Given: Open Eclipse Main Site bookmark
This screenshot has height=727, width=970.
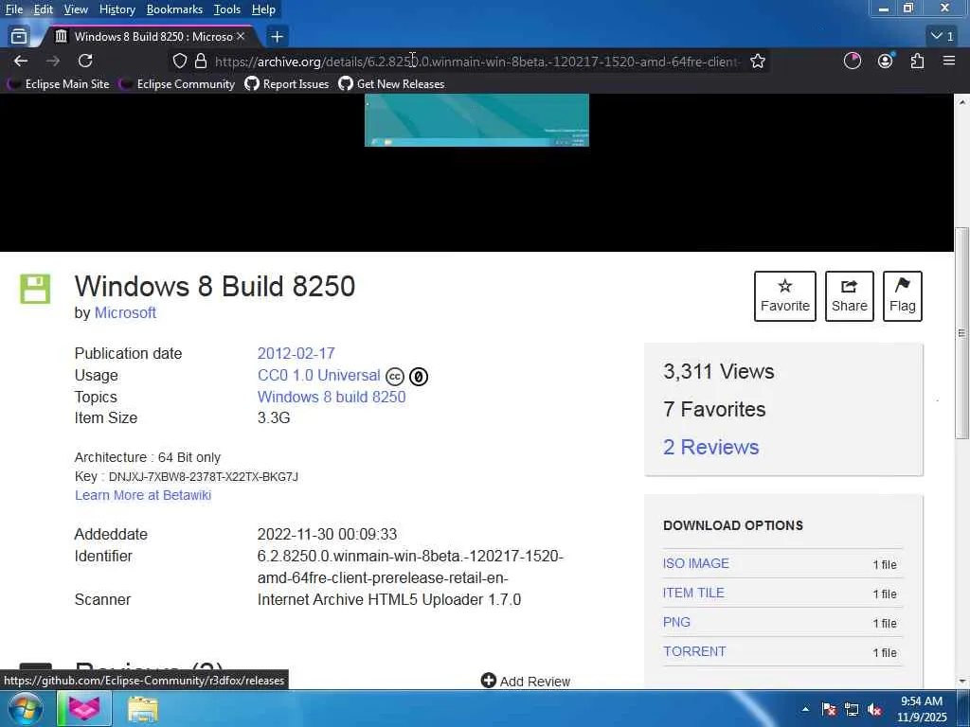Looking at the screenshot, I should pos(58,83).
